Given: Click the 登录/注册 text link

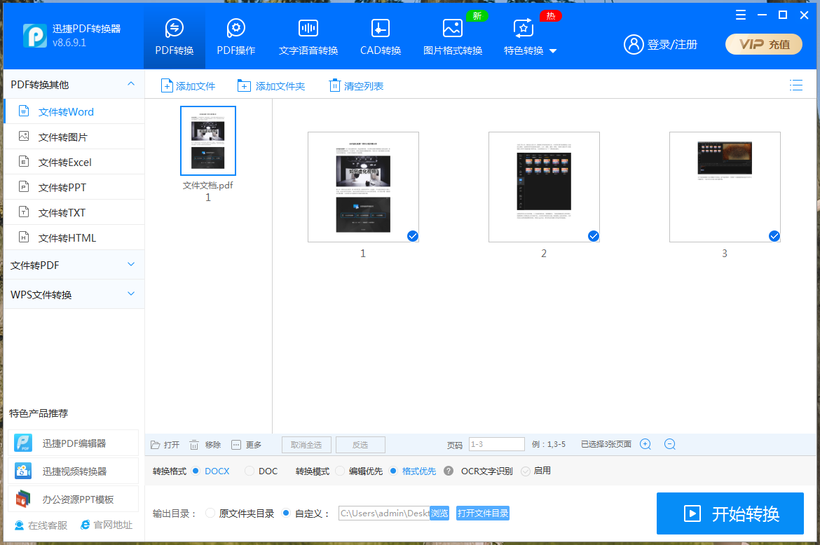Looking at the screenshot, I should tap(673, 45).
